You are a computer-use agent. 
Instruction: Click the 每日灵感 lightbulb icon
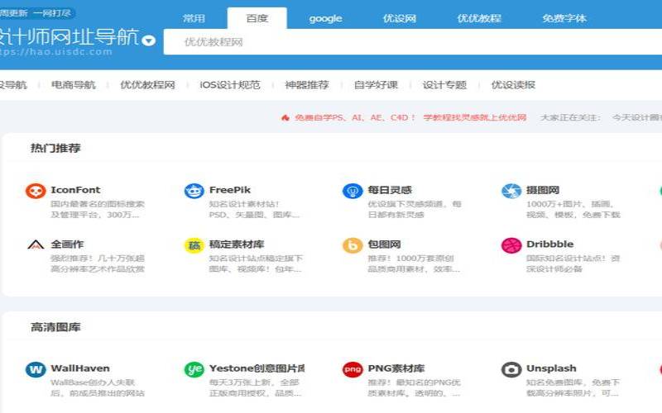[353, 191]
